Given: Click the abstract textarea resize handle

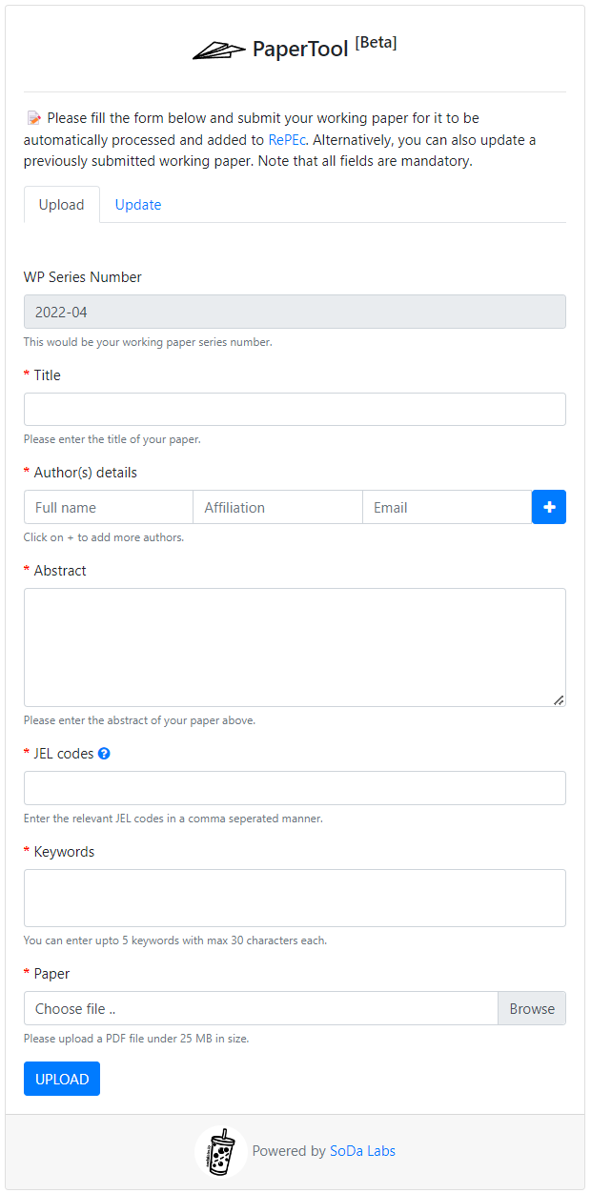Looking at the screenshot, I should coord(559,699).
